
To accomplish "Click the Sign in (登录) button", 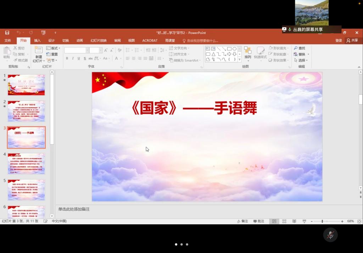I will (339, 41).
